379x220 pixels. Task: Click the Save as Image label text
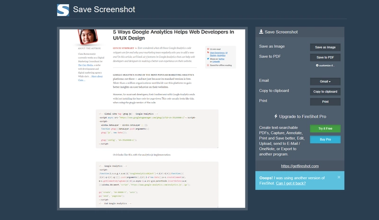tap(271, 46)
